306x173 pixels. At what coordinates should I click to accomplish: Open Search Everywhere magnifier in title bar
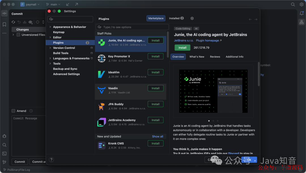click(x=293, y=4)
